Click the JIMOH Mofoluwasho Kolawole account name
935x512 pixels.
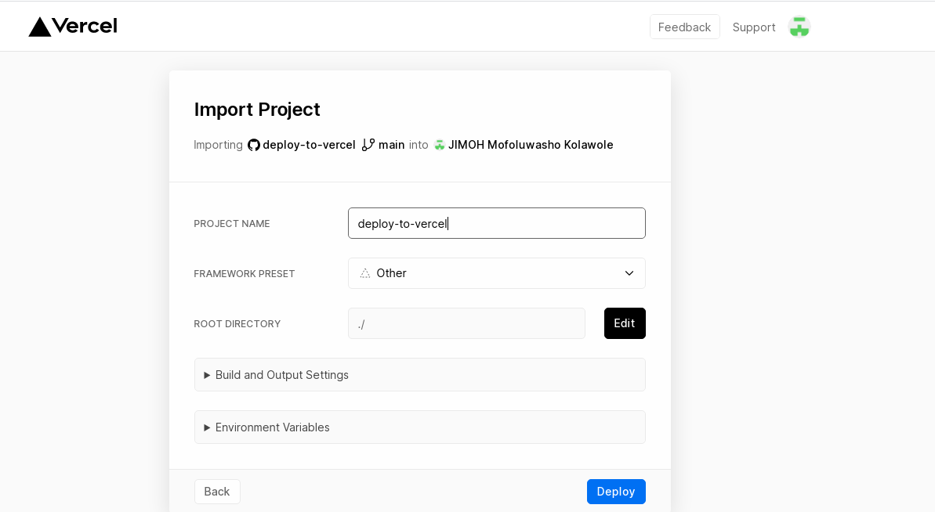pos(531,145)
